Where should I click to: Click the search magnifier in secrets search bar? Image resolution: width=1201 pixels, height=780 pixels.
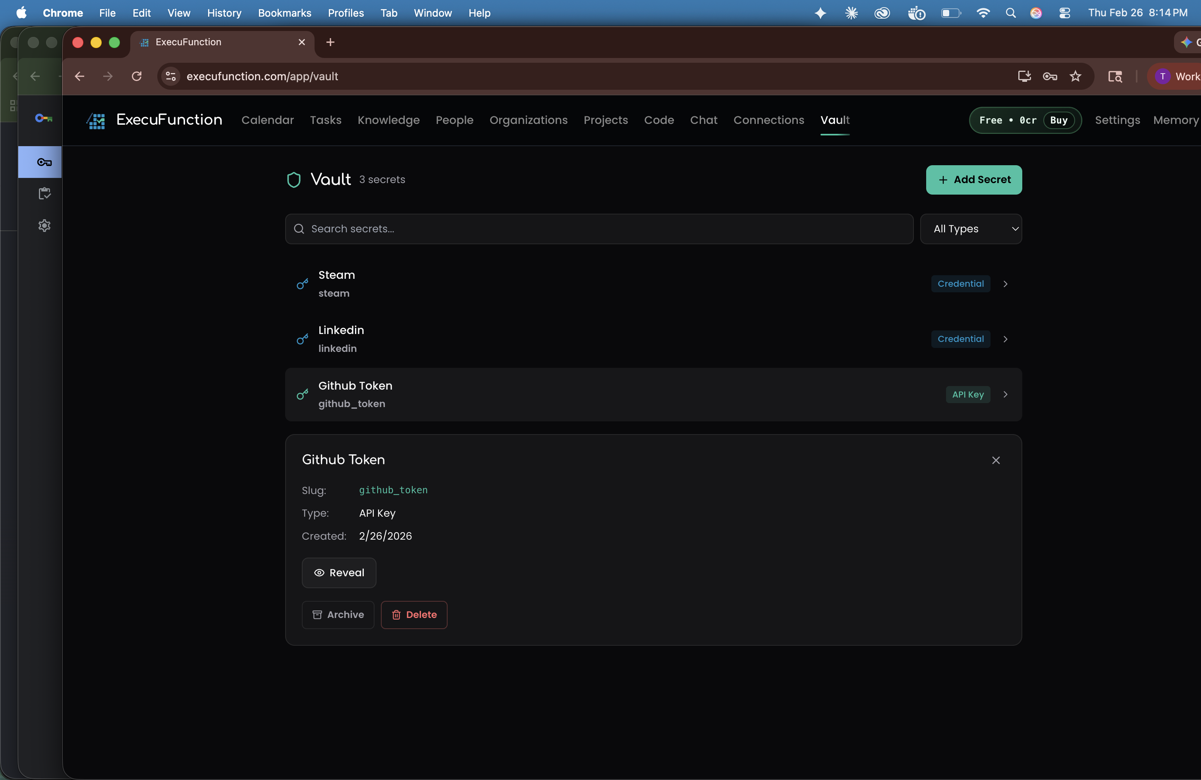[299, 228]
